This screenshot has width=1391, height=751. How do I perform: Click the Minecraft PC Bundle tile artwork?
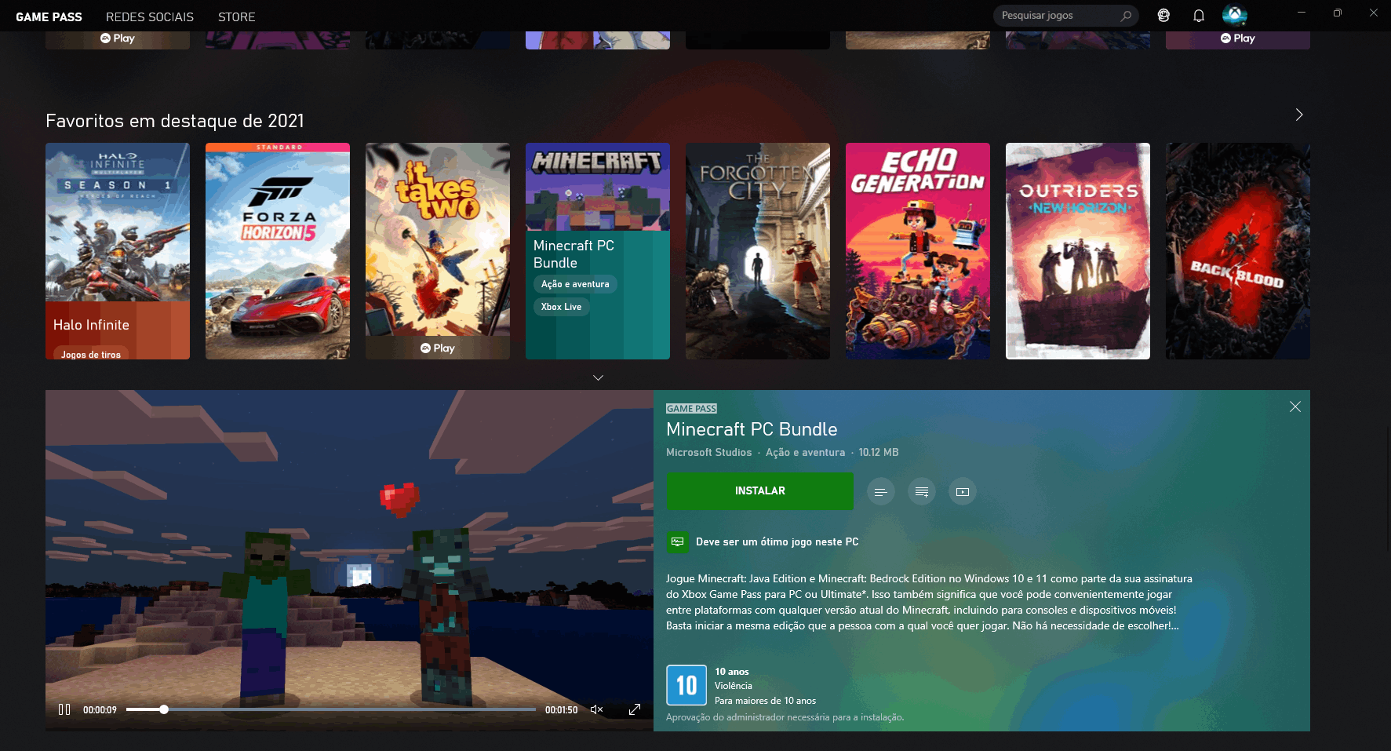598,187
